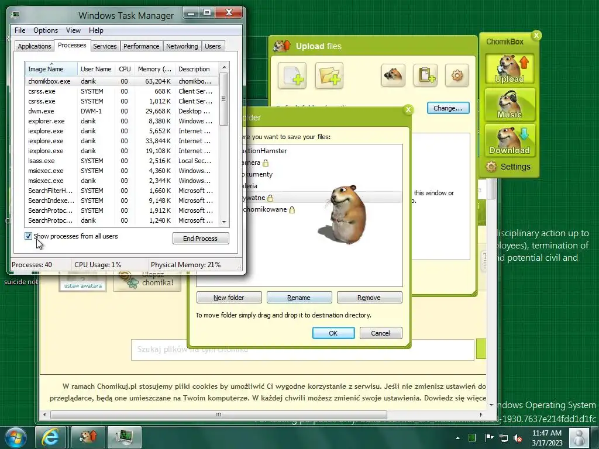Switch to the Services tab
The image size is (599, 449).
(105, 46)
